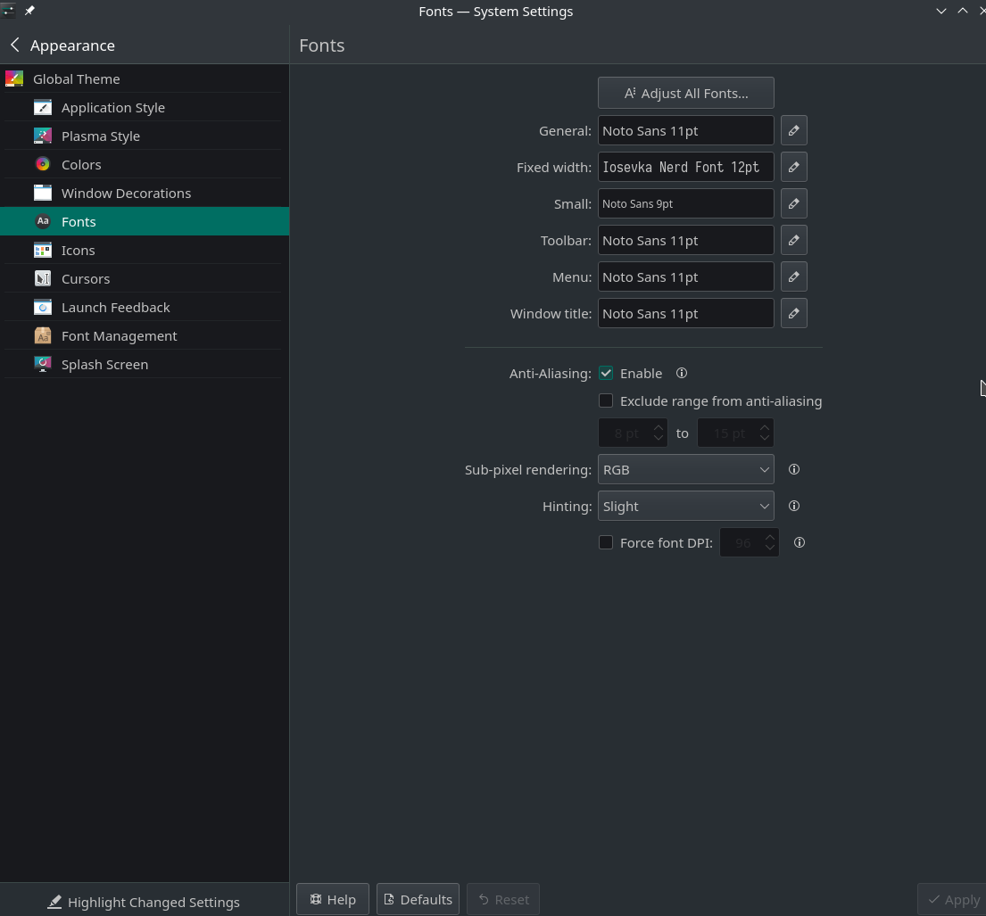Click the pin icon in the title bar
Image resolution: width=986 pixels, height=916 pixels.
tap(29, 11)
